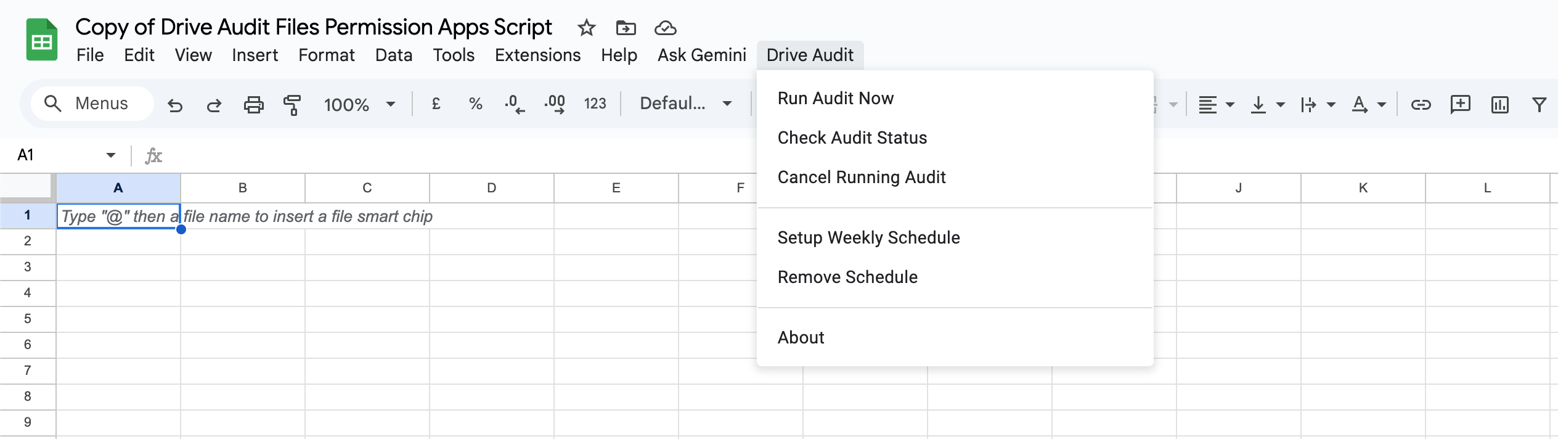Choose Remove Schedule
The image size is (1558, 439).
[955, 277]
